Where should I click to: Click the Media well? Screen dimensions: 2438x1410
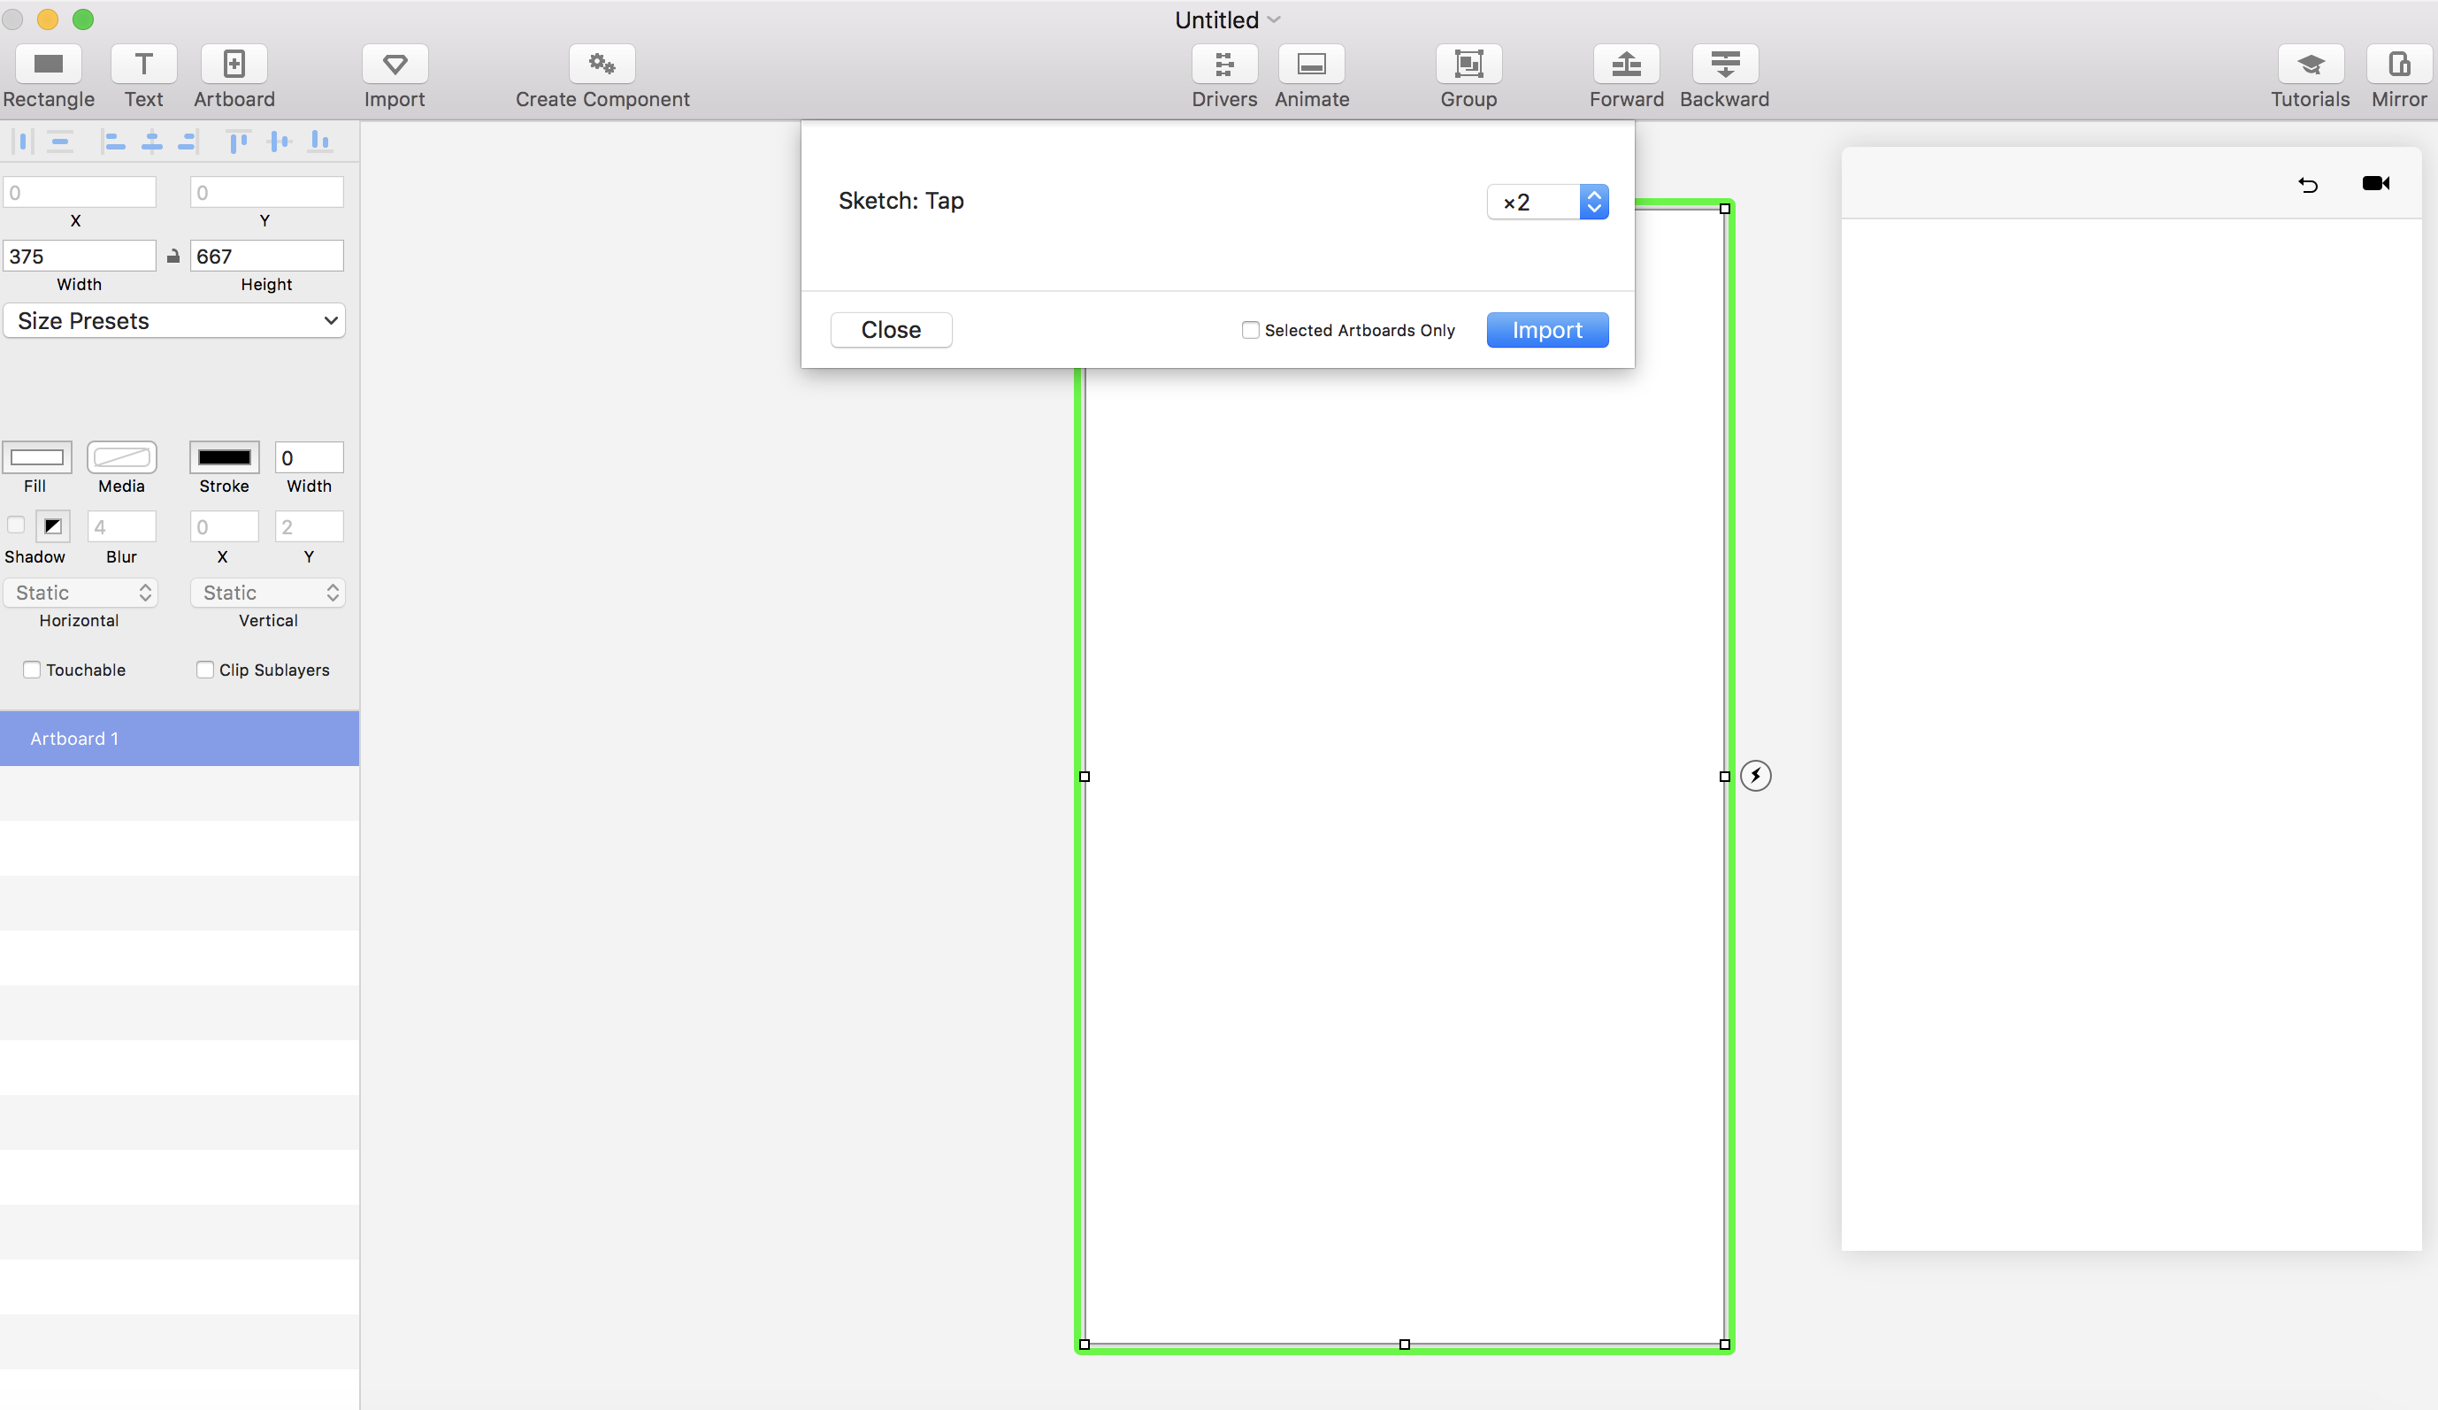[x=122, y=457]
